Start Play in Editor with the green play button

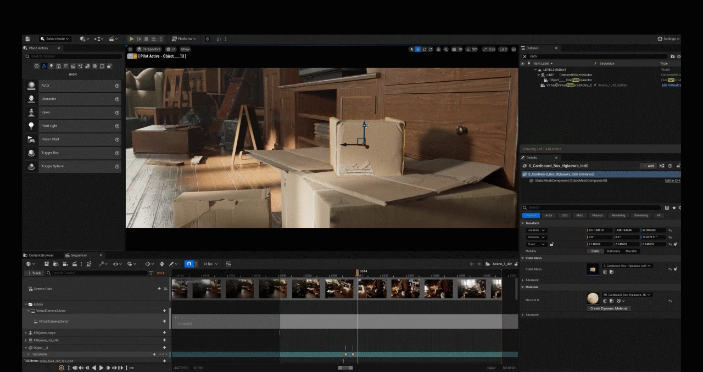point(131,39)
